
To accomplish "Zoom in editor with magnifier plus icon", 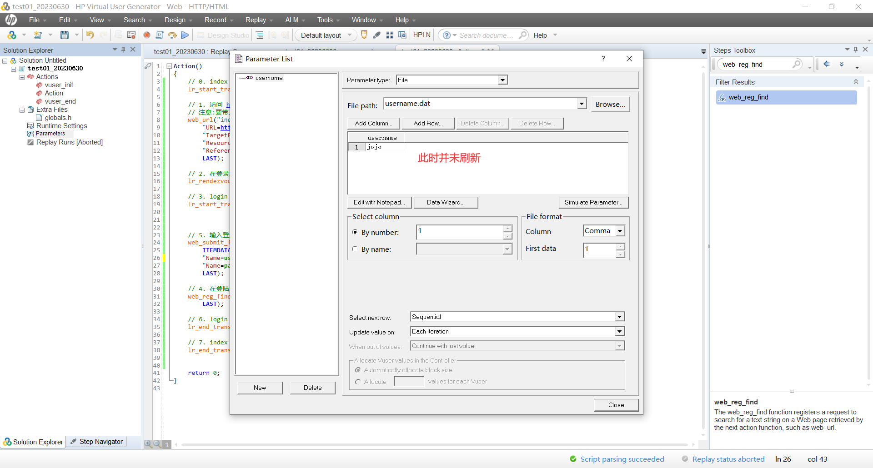I will coord(148,444).
